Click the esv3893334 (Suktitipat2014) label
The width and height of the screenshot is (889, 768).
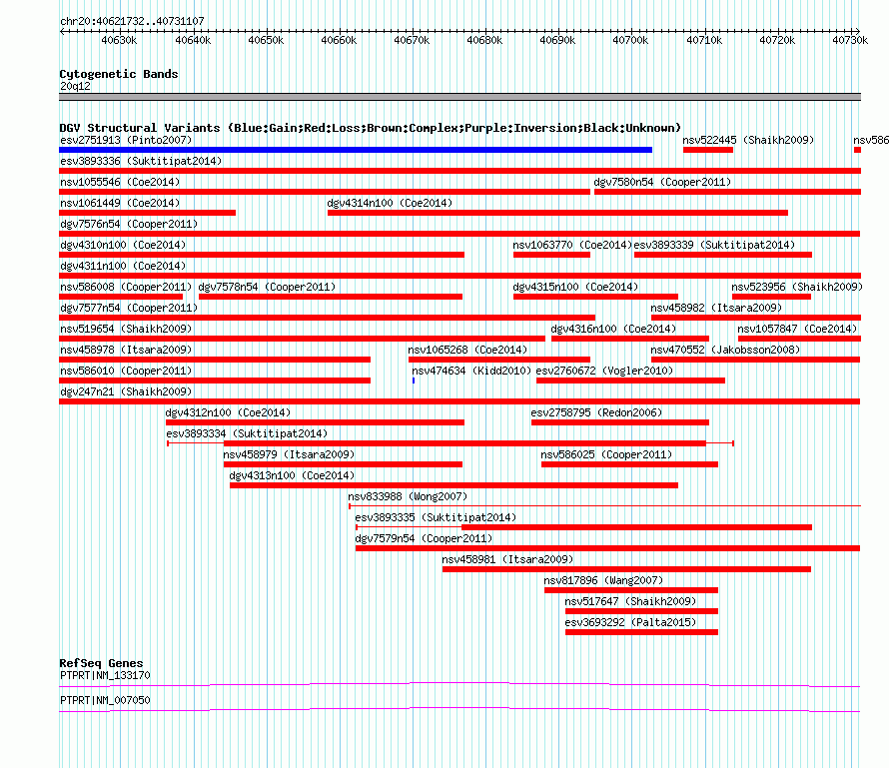(x=247, y=433)
